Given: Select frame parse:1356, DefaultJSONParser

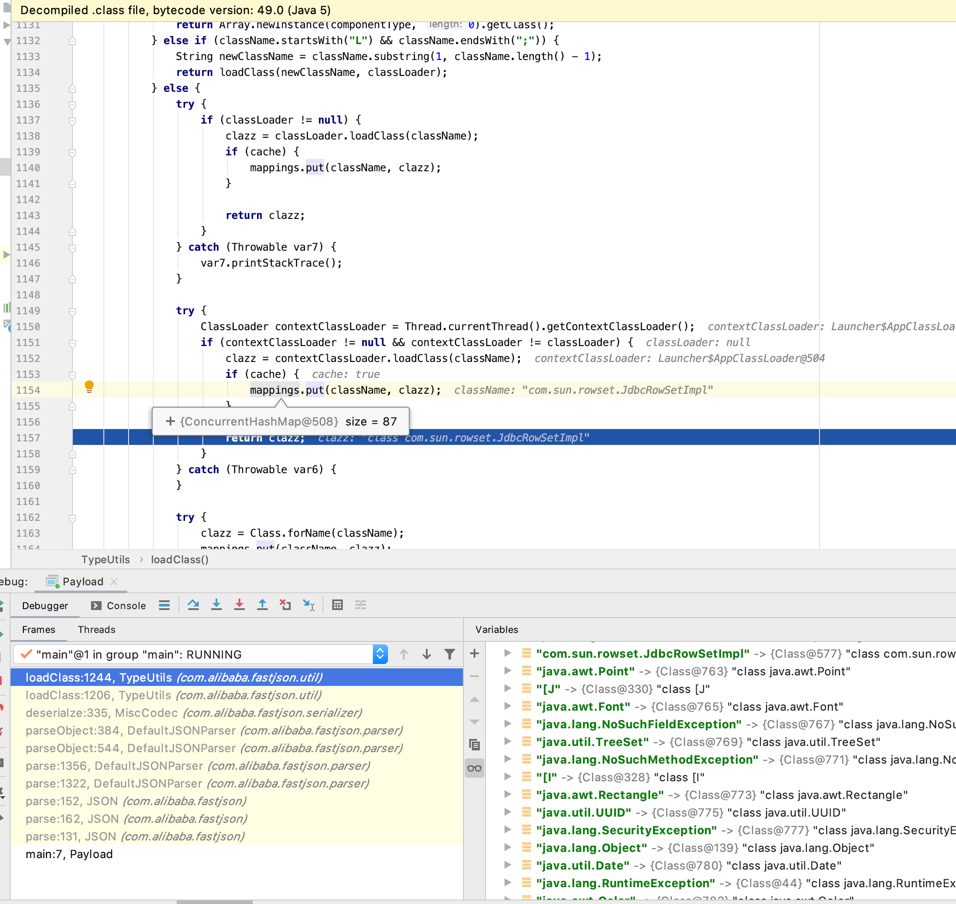Looking at the screenshot, I should point(237,766).
